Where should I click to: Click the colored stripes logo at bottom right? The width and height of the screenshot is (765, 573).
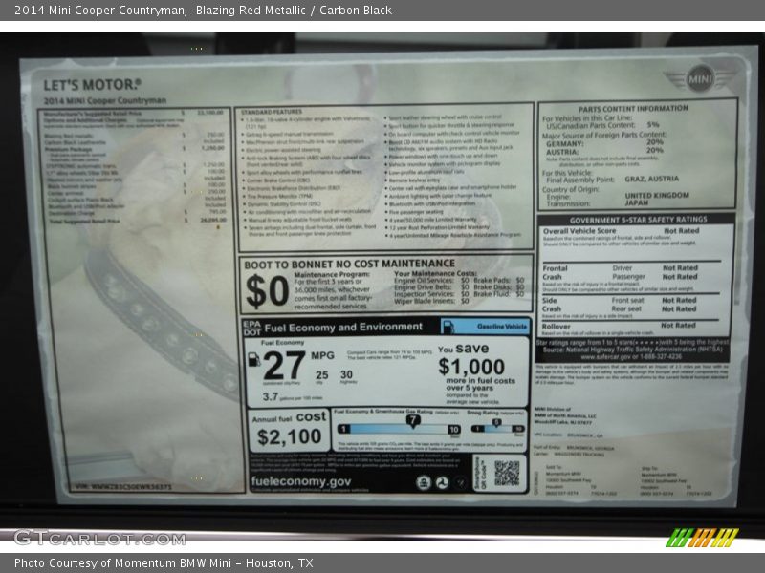(702, 538)
